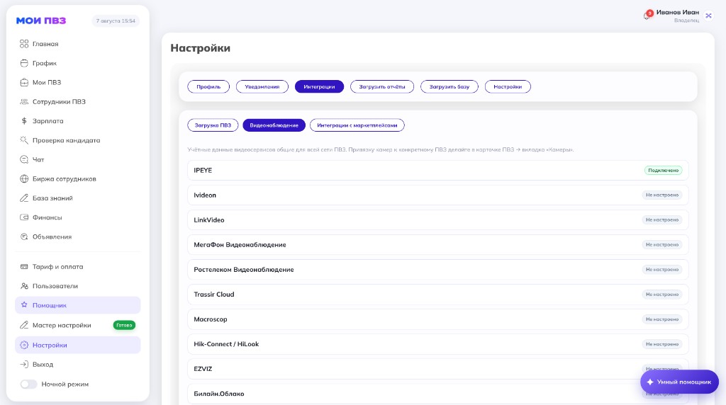Click the fullscreen icon near user name

708,16
